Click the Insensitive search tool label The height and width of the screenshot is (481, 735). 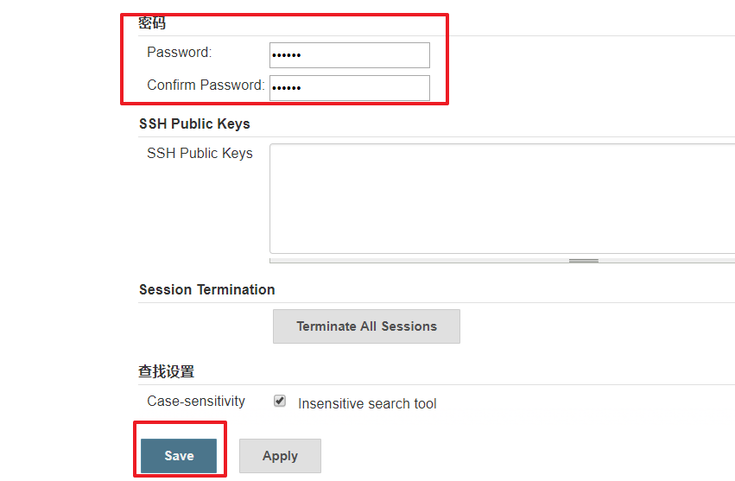[x=367, y=403]
